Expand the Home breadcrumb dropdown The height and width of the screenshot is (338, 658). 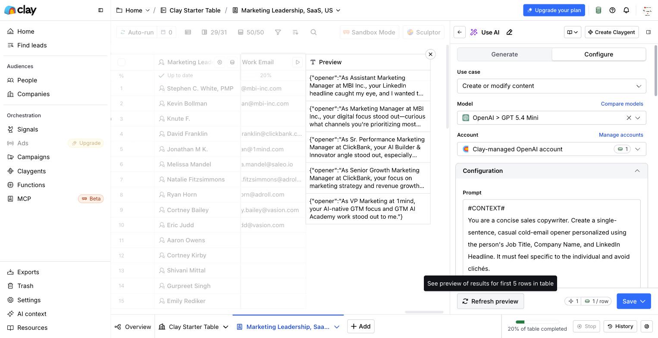tap(147, 10)
